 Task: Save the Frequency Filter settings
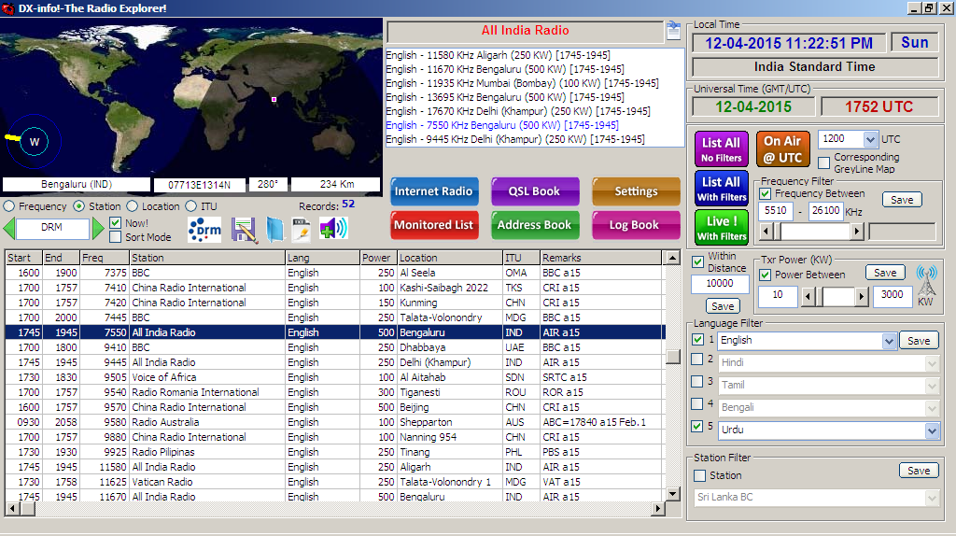pyautogui.click(x=902, y=200)
